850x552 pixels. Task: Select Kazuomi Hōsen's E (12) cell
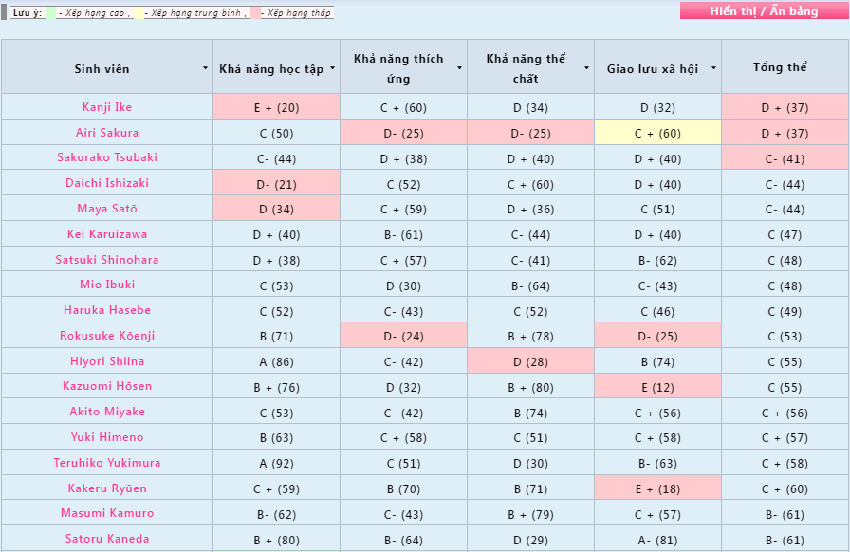click(657, 387)
